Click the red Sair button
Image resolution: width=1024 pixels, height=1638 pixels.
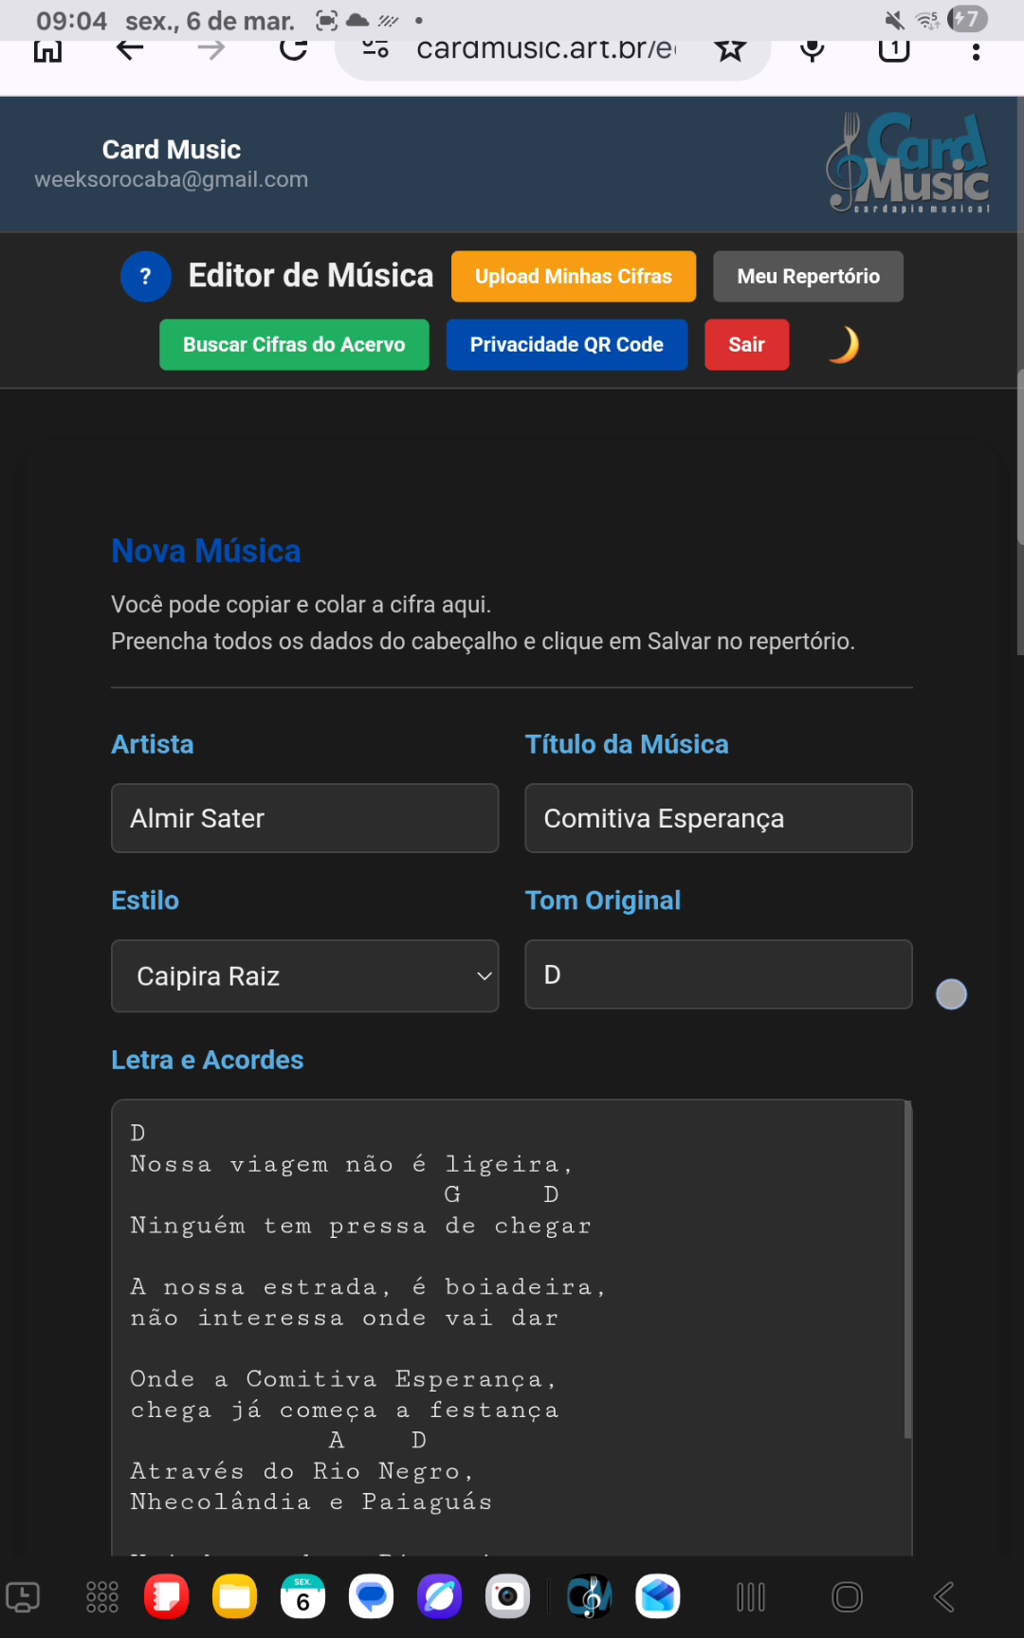[x=746, y=345]
